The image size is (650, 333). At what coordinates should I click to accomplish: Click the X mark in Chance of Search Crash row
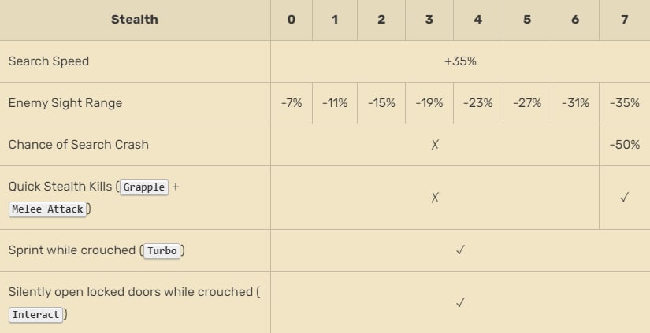(x=435, y=145)
